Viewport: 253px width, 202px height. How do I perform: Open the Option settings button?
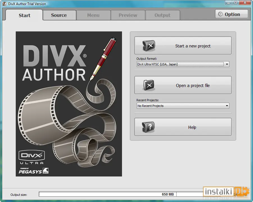[x=232, y=14]
